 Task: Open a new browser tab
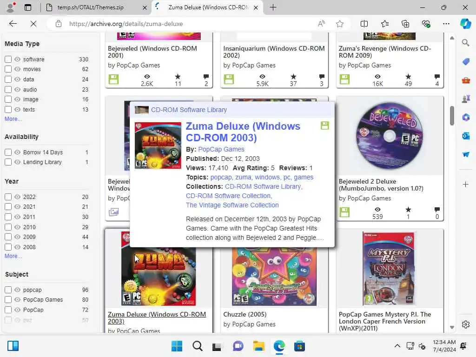click(x=273, y=7)
